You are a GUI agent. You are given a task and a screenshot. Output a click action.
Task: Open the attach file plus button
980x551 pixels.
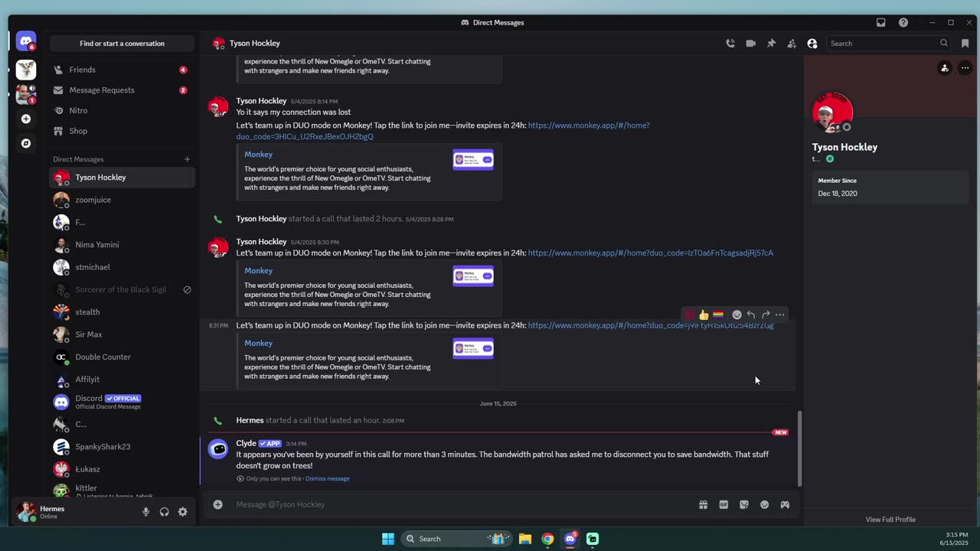(218, 504)
